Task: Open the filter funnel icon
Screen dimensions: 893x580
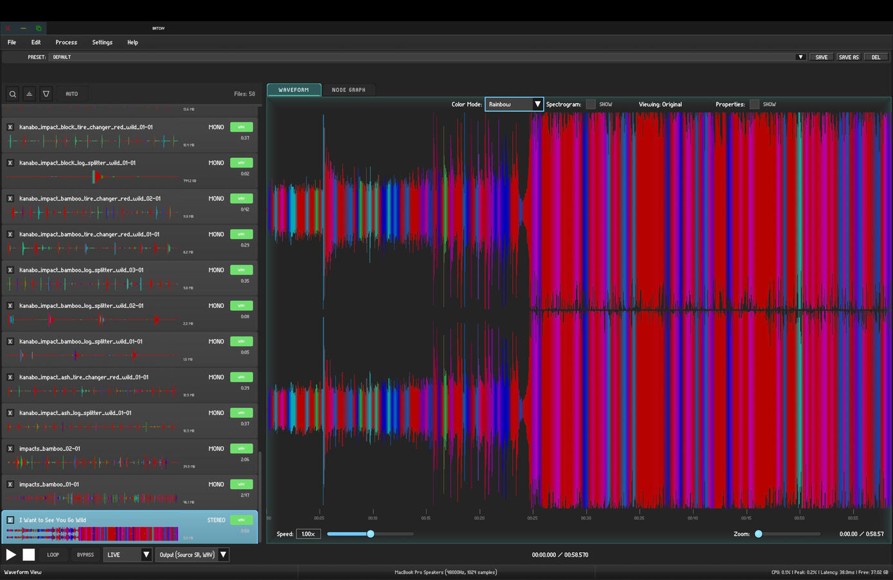Action: point(46,94)
